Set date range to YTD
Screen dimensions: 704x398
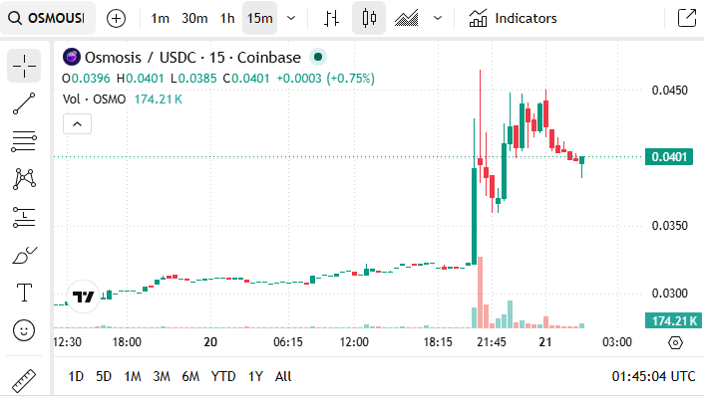point(223,376)
